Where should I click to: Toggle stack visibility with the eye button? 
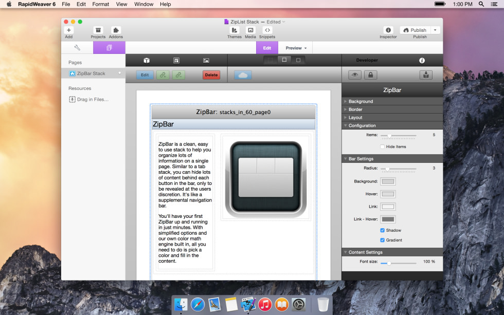point(355,75)
